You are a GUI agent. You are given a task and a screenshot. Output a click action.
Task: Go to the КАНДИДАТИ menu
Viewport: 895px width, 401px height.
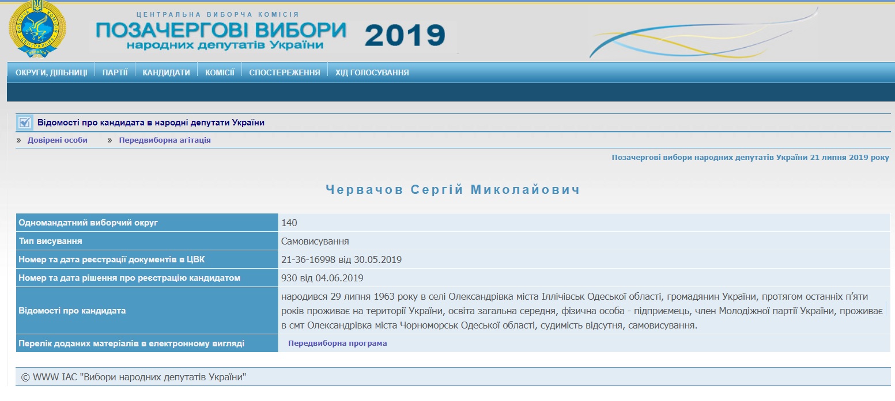166,72
